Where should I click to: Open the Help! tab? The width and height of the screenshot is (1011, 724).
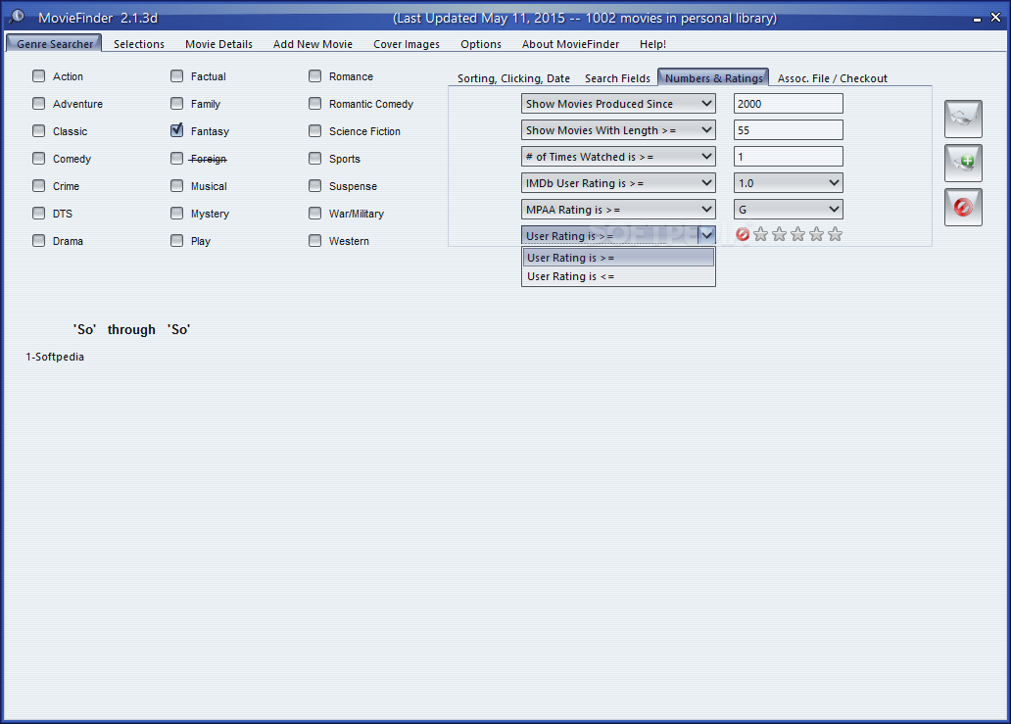pos(652,44)
